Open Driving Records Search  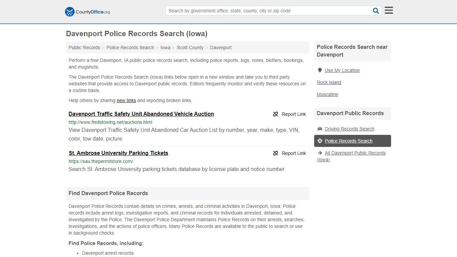350,129
